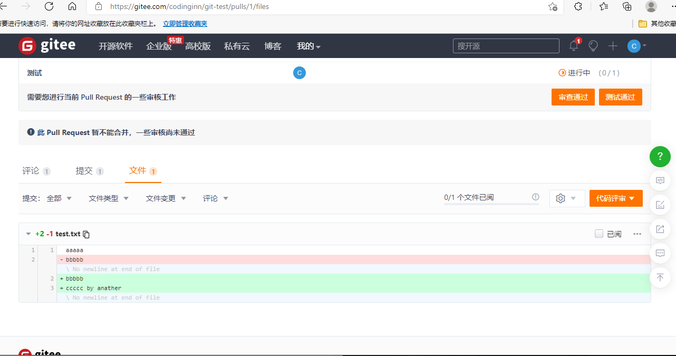Click the floating share external link icon

pos(660,229)
